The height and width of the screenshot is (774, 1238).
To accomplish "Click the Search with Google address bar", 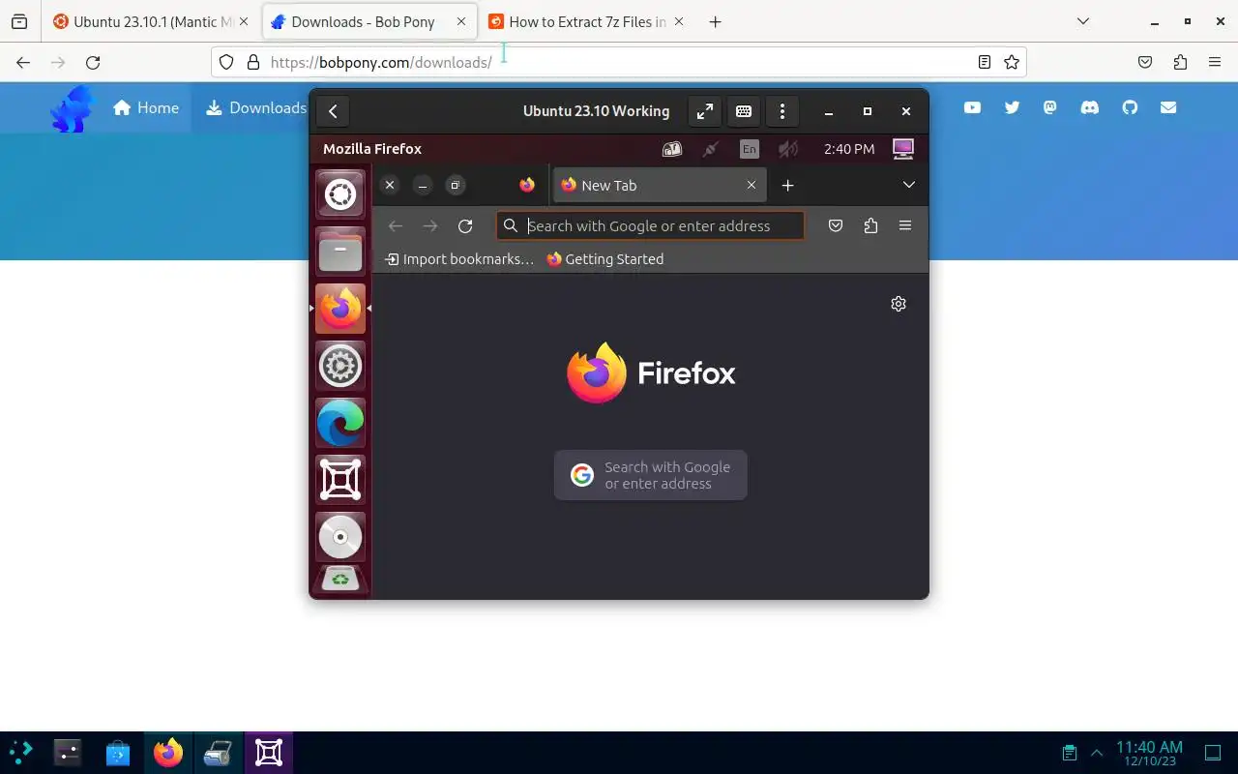I will [x=650, y=225].
